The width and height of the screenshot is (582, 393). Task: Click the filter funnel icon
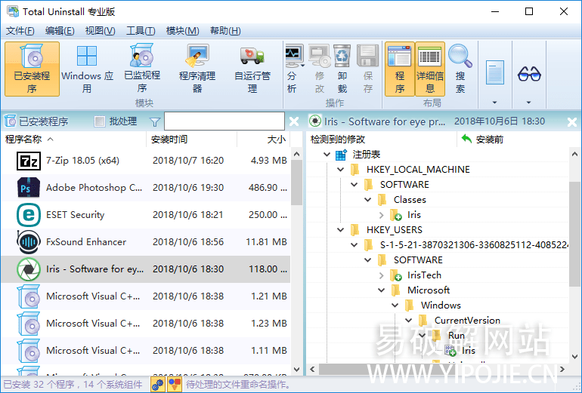[x=155, y=121]
